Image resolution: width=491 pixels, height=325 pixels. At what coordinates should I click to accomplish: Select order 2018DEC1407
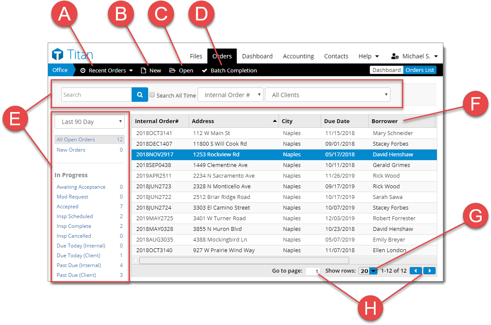pos(154,144)
